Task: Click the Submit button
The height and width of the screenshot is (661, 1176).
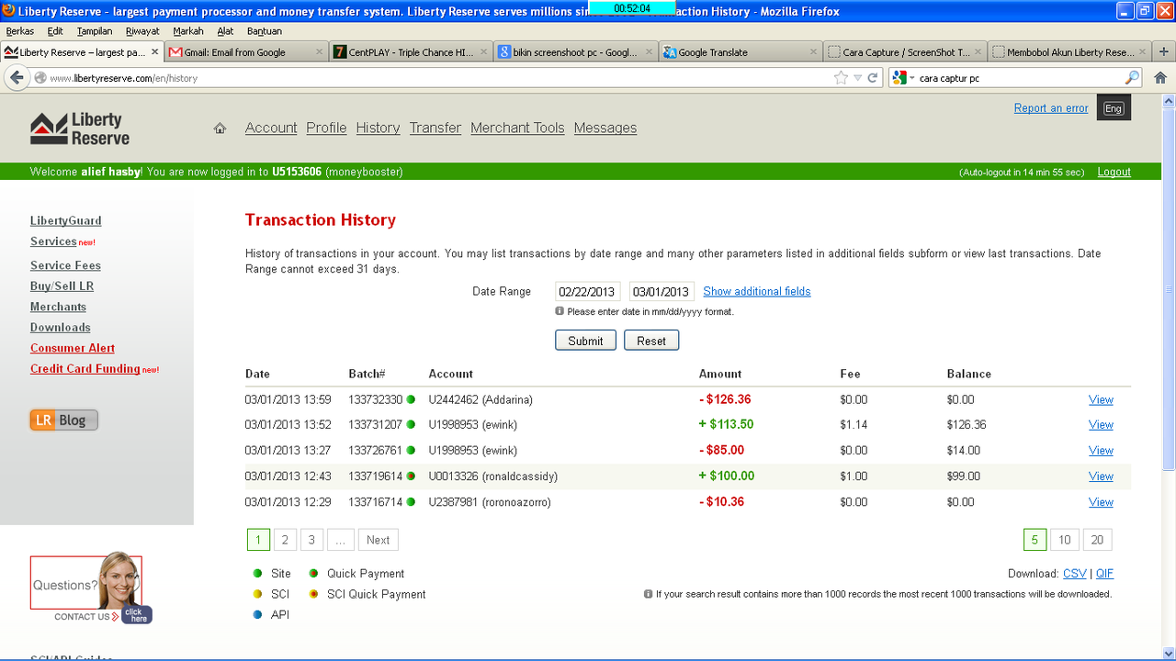Action: (x=585, y=341)
